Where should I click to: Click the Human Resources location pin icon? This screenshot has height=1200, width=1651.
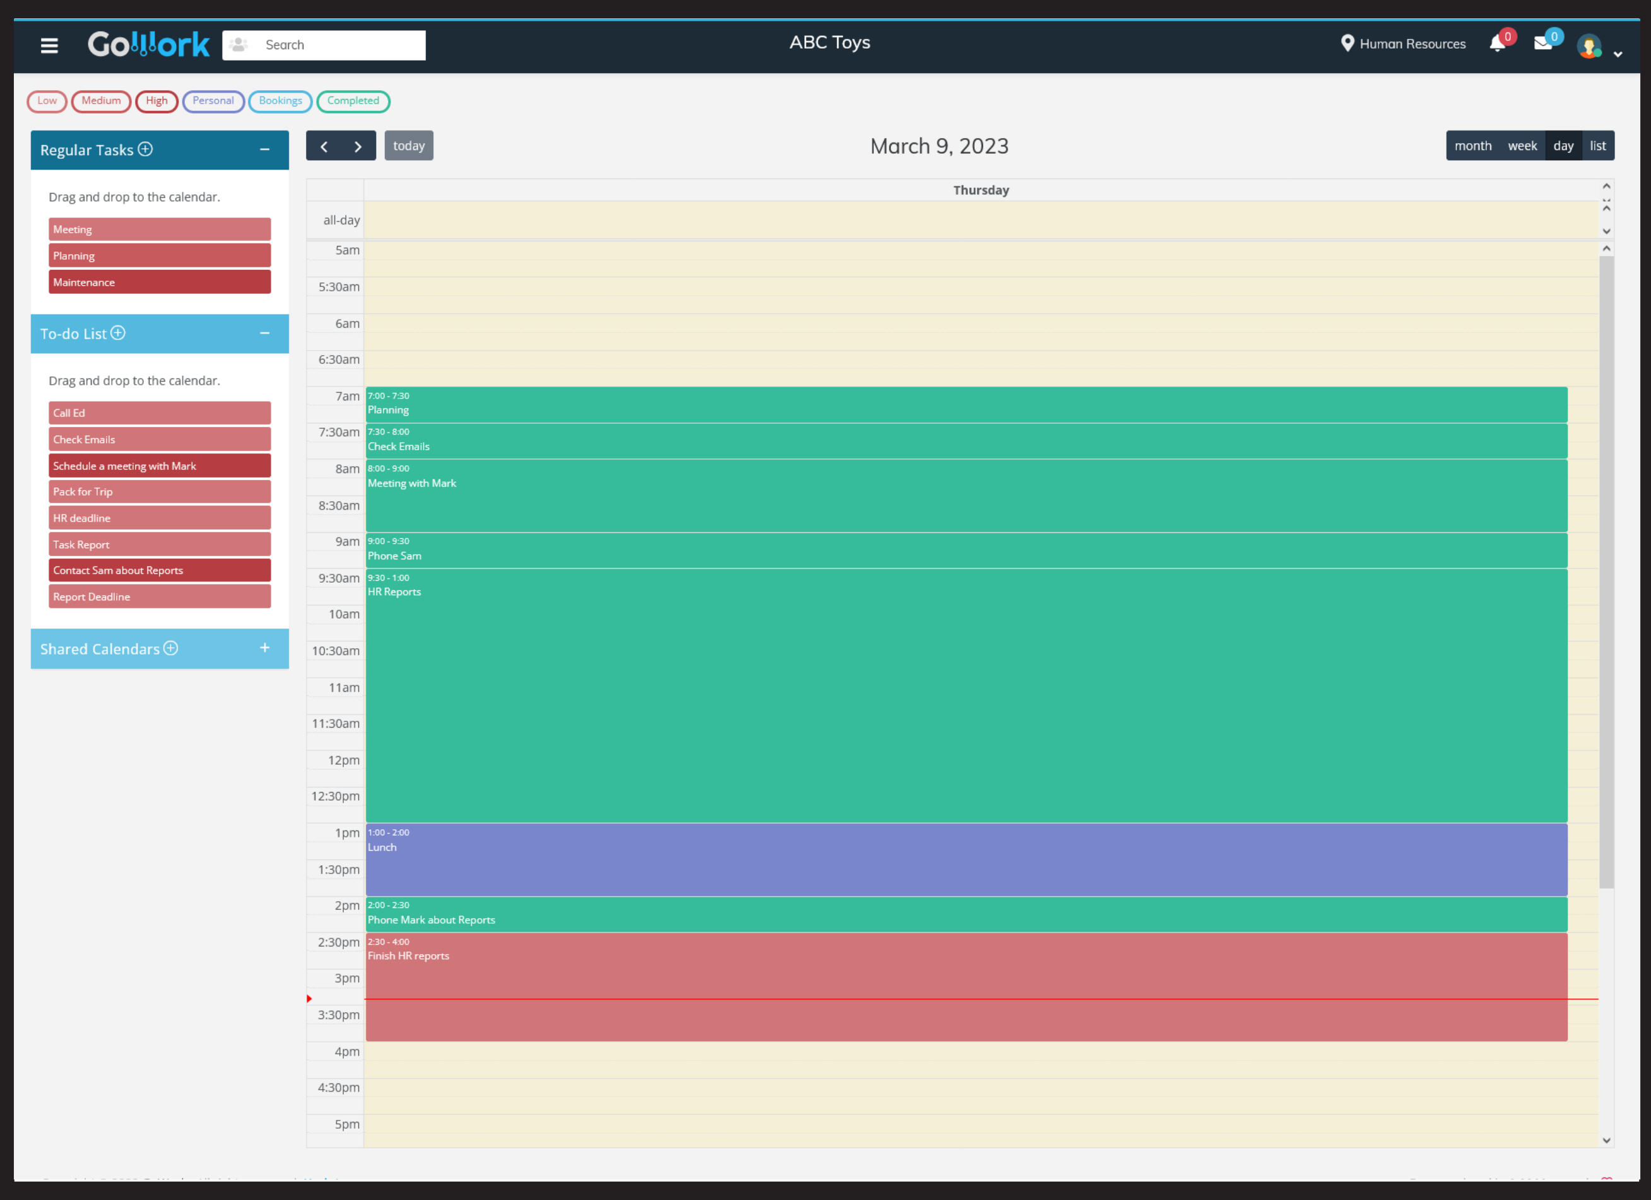click(x=1347, y=44)
